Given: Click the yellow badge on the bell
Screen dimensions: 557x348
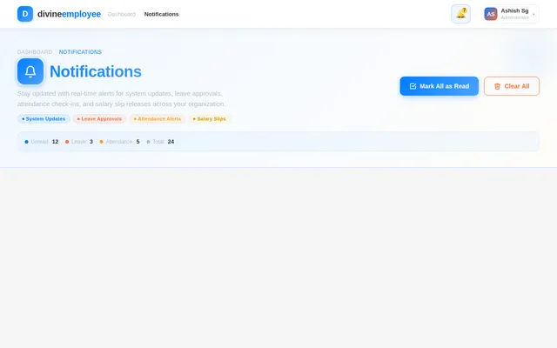Looking at the screenshot, I should point(464,10).
